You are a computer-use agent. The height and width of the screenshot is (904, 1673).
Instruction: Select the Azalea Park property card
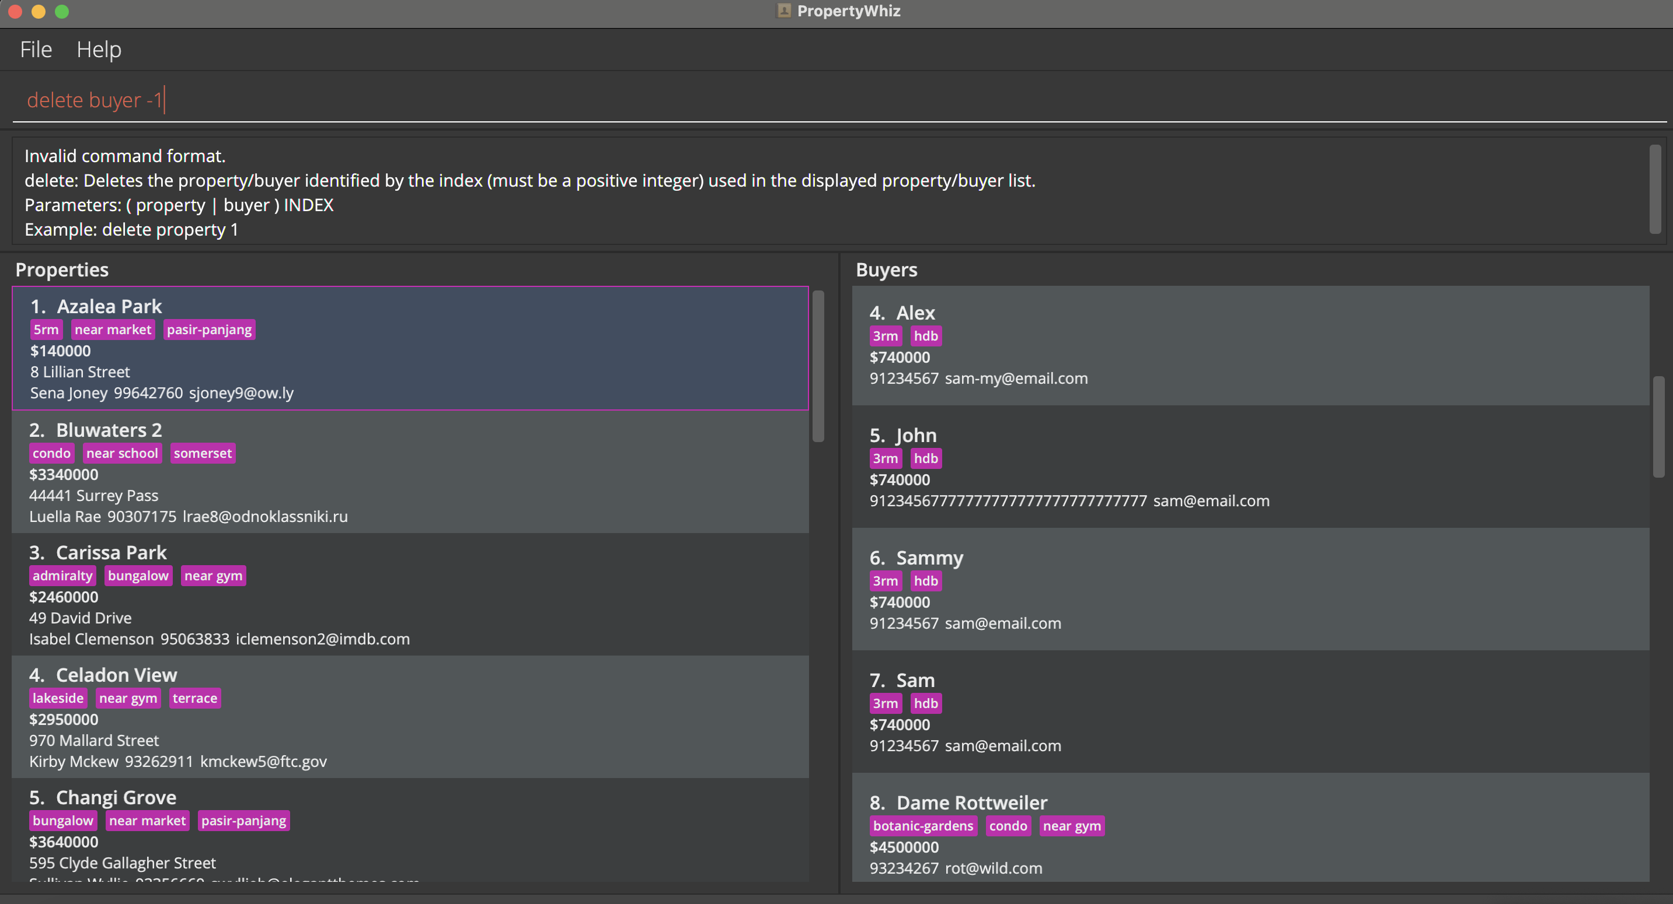(409, 348)
